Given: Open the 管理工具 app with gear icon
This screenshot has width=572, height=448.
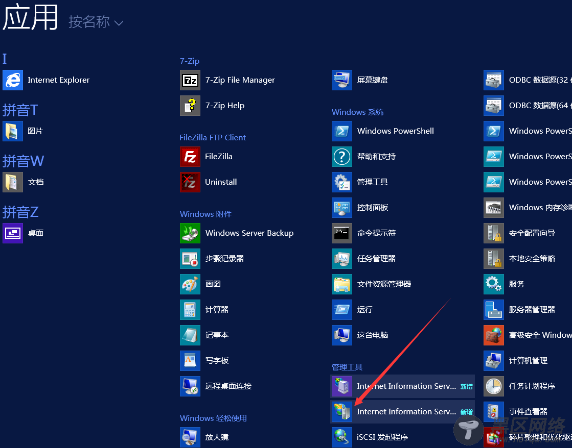Looking at the screenshot, I should [x=360, y=182].
